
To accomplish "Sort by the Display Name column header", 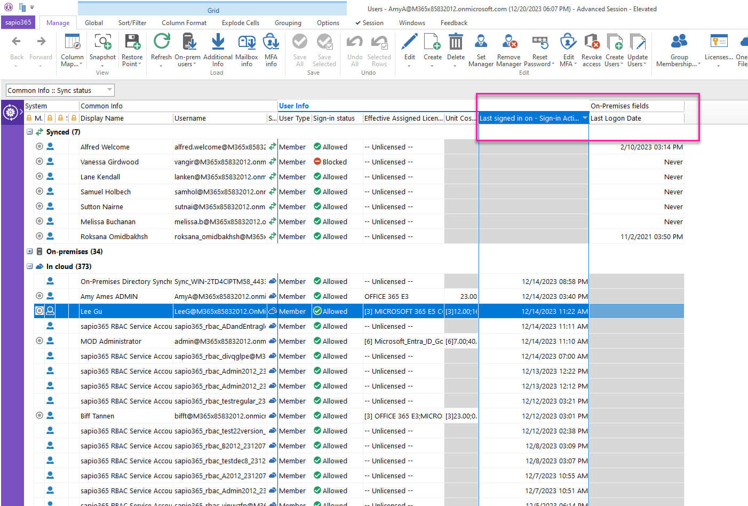I will tap(126, 118).
